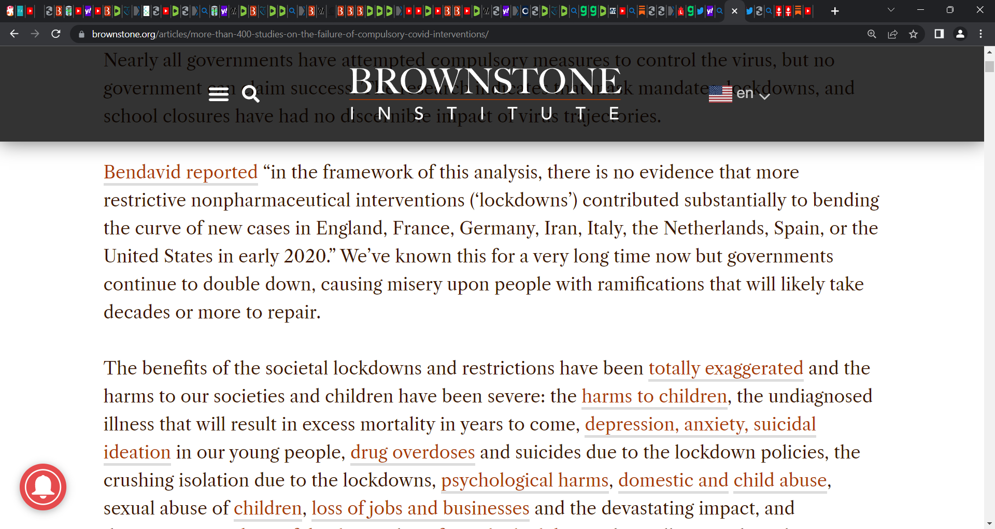
Task: Switch to the leftmost colorful-icon tab
Action: (10, 11)
